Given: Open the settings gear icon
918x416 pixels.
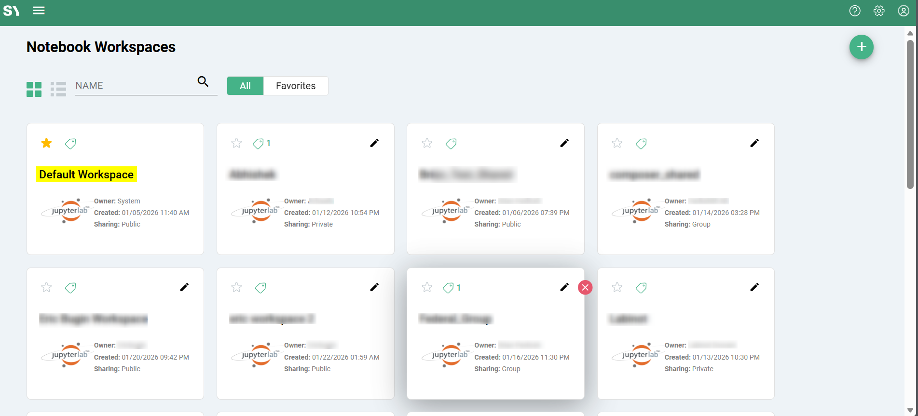Looking at the screenshot, I should [x=879, y=11].
